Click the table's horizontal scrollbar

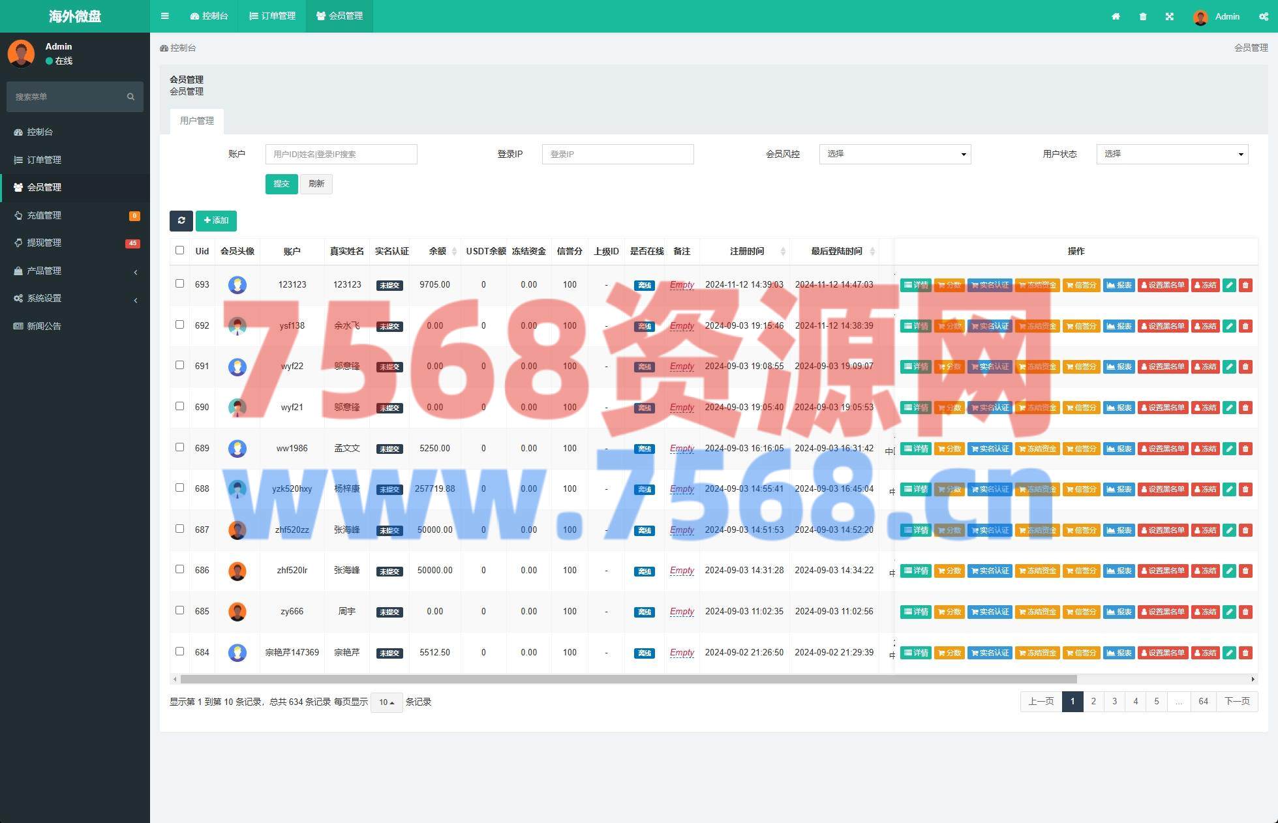(628, 680)
